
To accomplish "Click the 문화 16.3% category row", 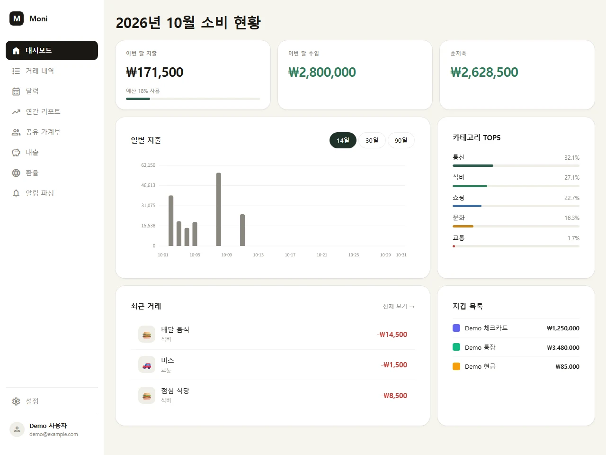I will [516, 221].
